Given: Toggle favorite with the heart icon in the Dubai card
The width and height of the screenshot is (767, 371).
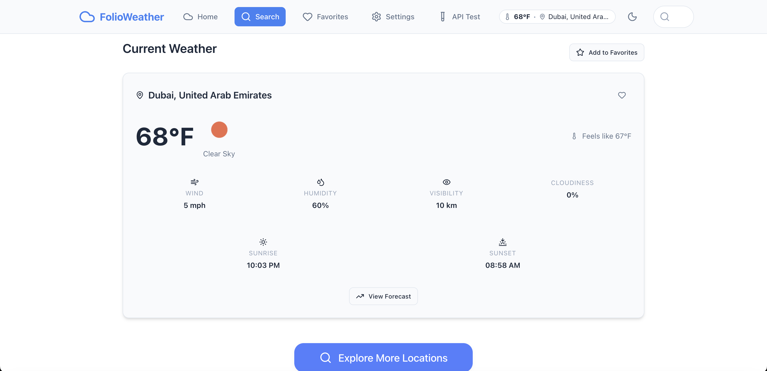Looking at the screenshot, I should click(x=622, y=95).
